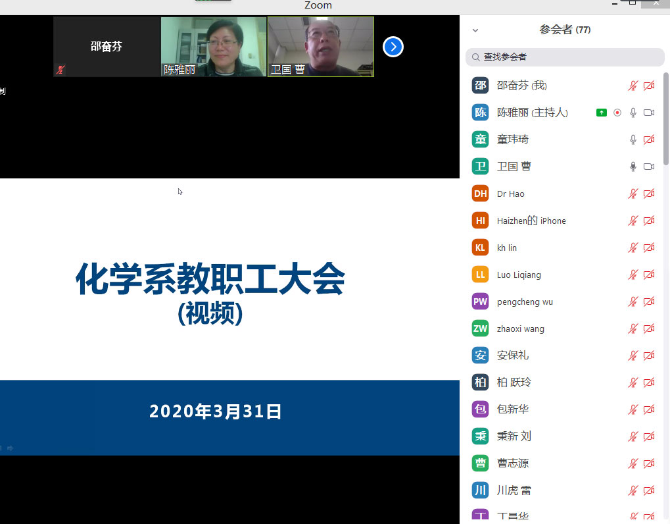Click the magnifier icon in participant search

click(x=475, y=57)
